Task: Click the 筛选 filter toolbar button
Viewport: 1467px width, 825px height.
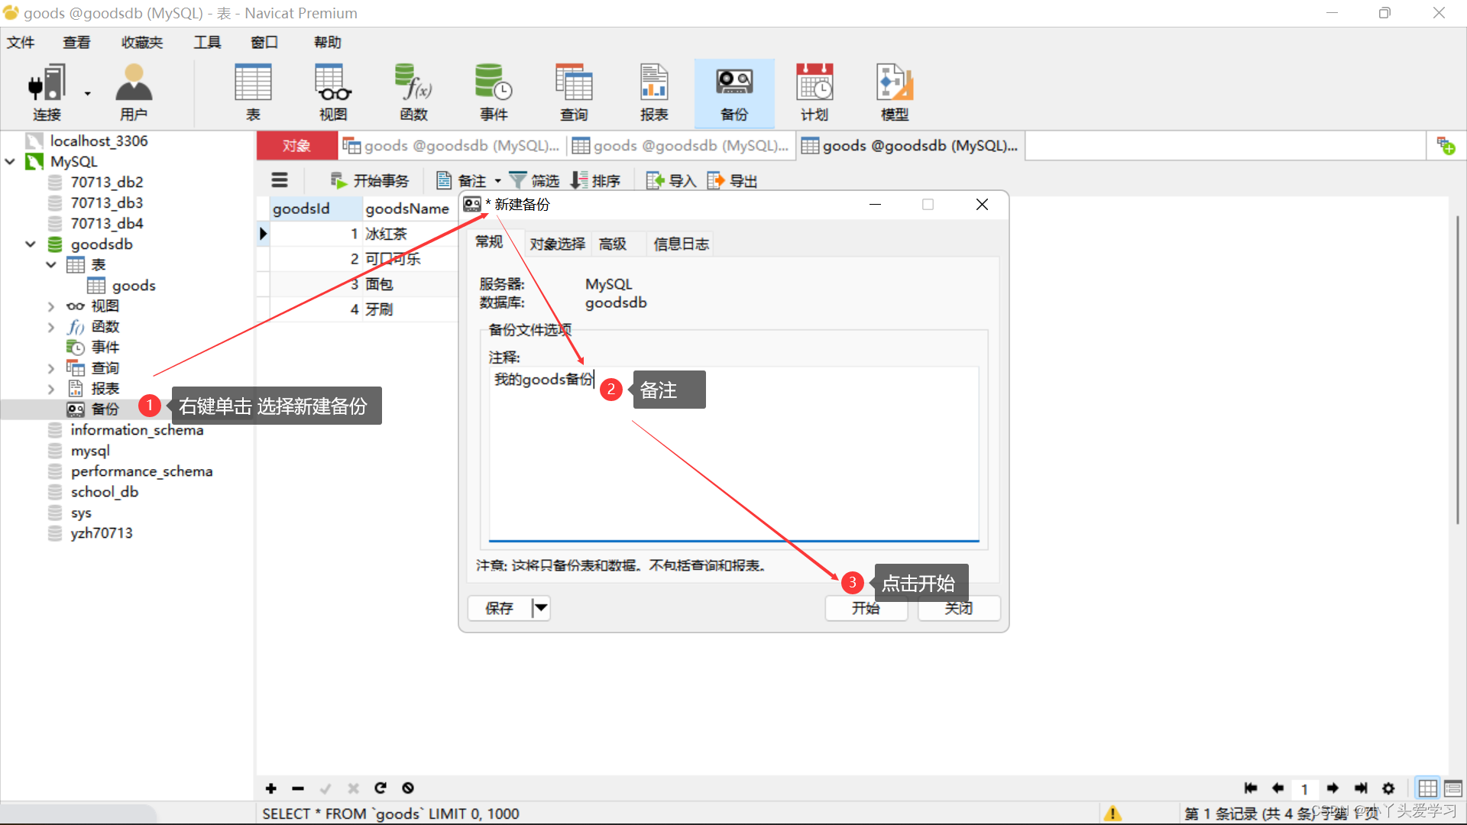Action: pyautogui.click(x=534, y=180)
